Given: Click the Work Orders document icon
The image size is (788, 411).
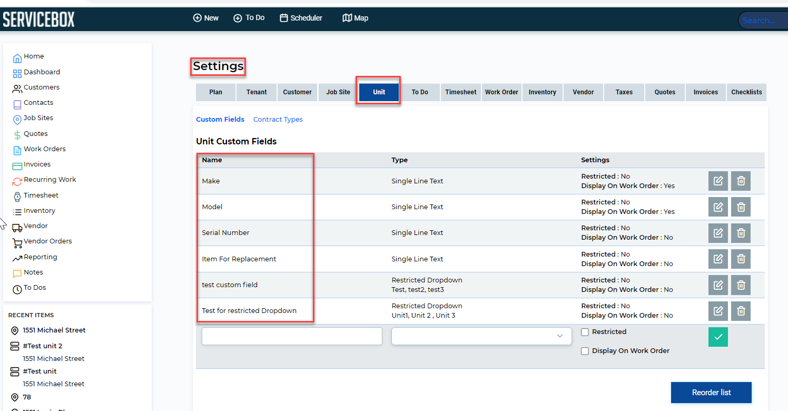Looking at the screenshot, I should pyautogui.click(x=17, y=150).
